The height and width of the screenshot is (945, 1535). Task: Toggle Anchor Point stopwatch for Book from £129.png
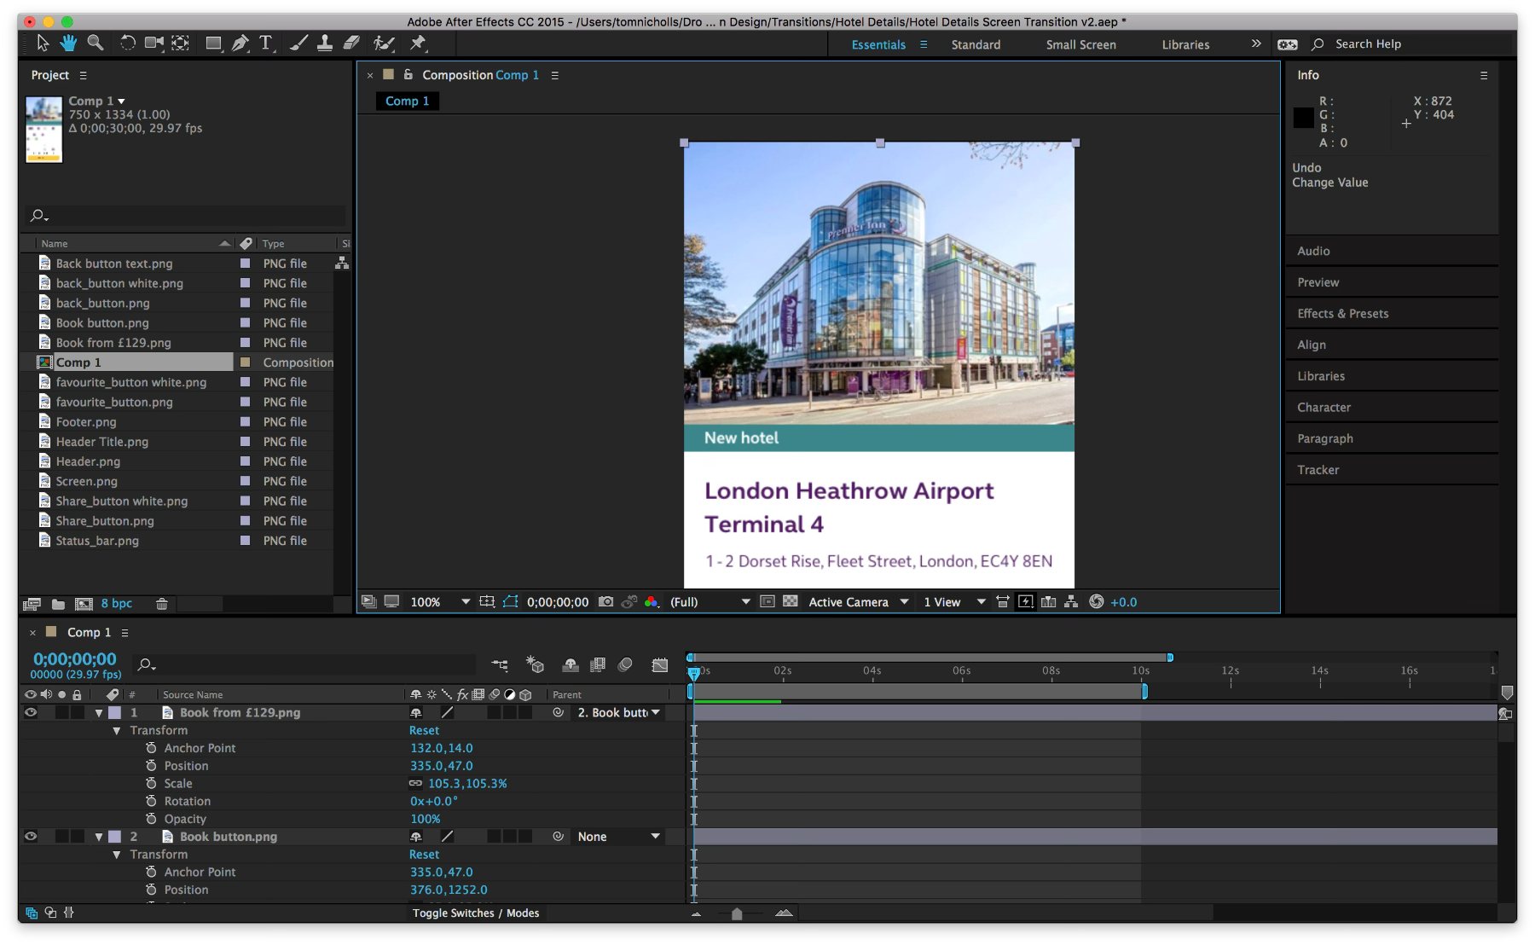click(x=151, y=748)
